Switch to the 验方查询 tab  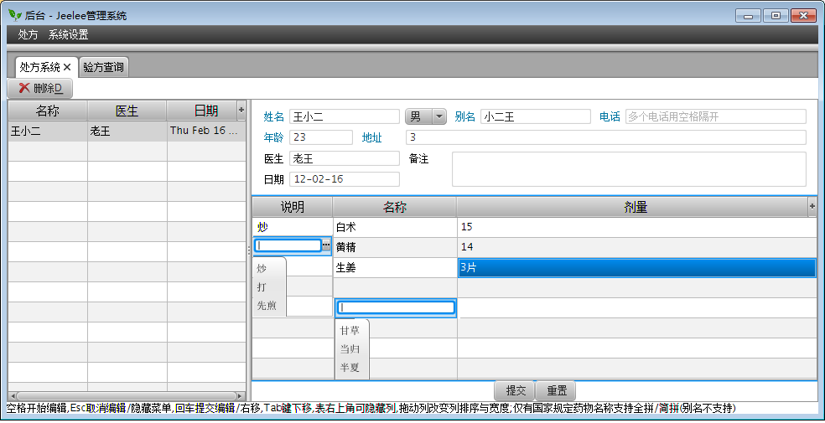(x=104, y=67)
